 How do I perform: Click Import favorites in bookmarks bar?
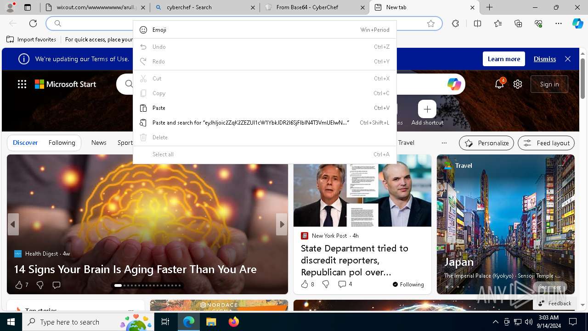(31, 40)
